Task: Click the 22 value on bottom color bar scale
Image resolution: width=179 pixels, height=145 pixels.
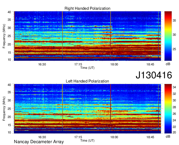Action: (x=174, y=127)
